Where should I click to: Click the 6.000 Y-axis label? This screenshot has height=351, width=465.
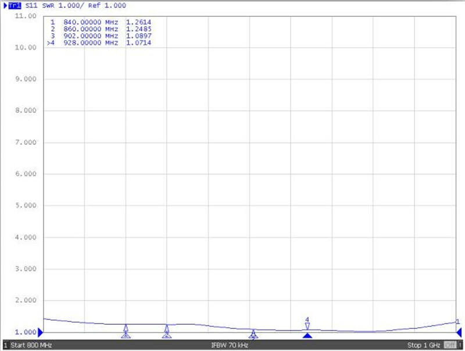point(26,174)
